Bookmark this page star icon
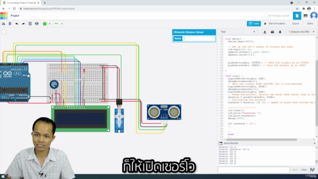Image resolution: width=318 pixels, height=179 pixels. [297, 8]
